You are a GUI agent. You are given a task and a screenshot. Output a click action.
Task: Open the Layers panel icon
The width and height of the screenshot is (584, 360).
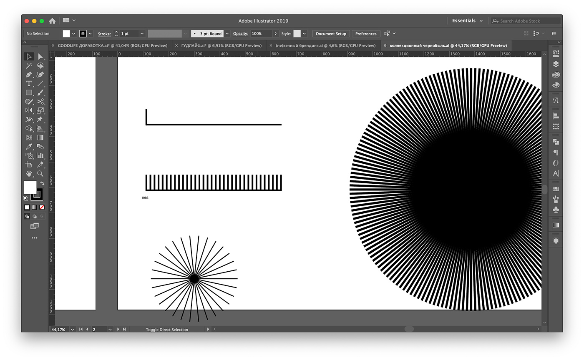tap(556, 64)
